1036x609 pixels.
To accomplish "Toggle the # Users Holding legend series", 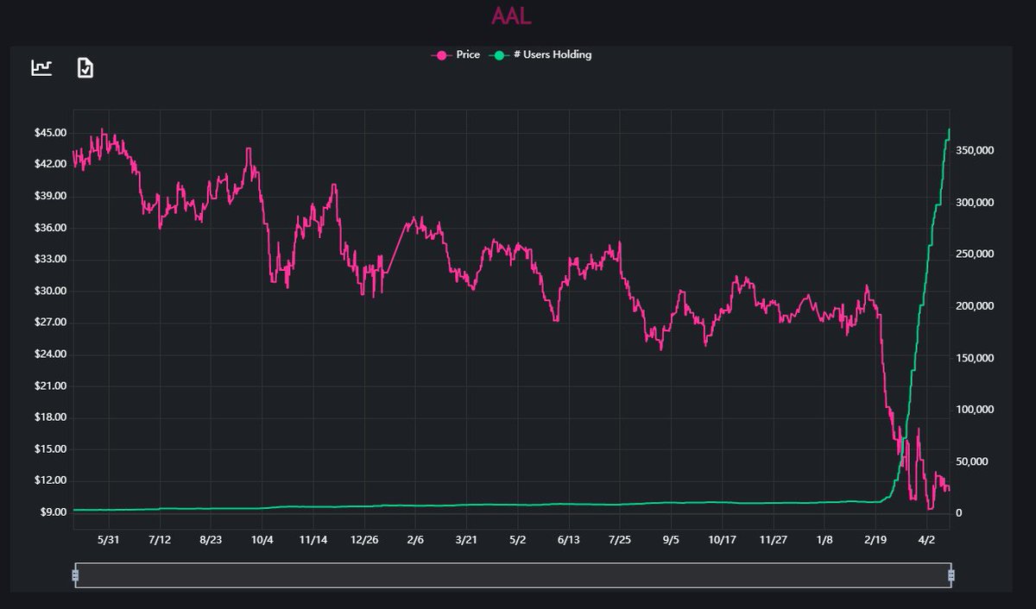I will [x=541, y=55].
